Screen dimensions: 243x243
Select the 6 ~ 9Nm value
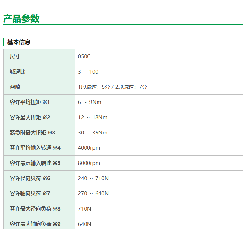tap(90, 102)
